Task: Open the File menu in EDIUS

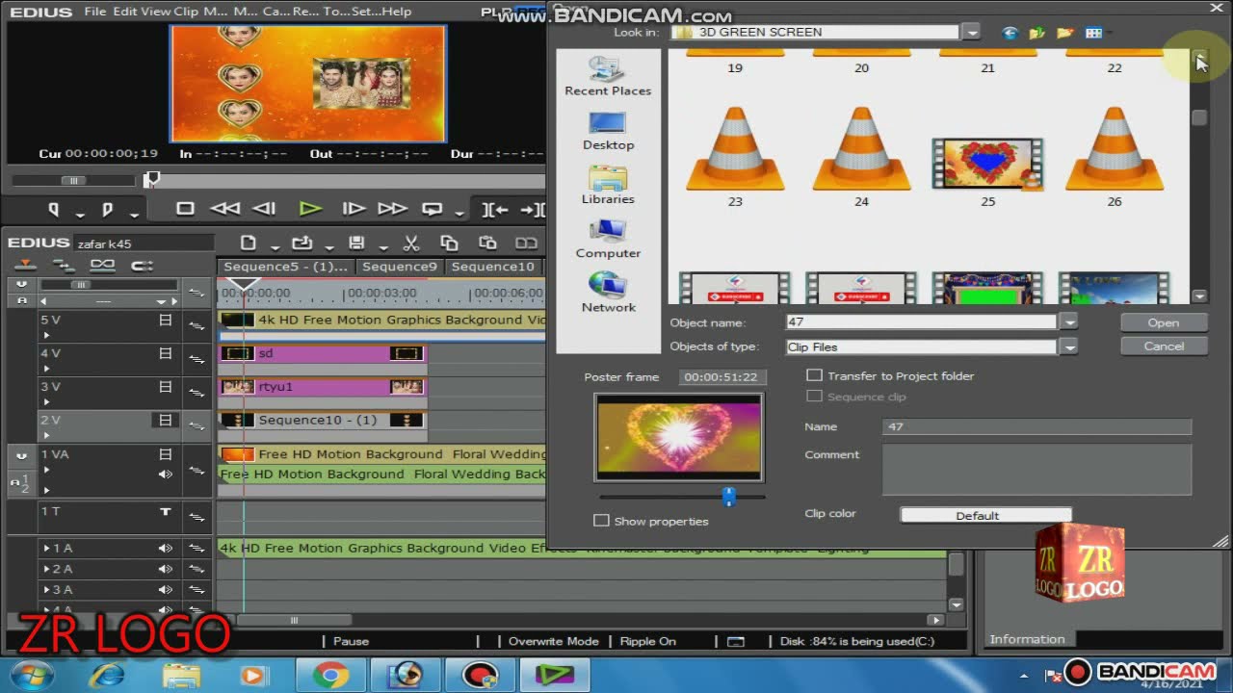Action: 94,12
